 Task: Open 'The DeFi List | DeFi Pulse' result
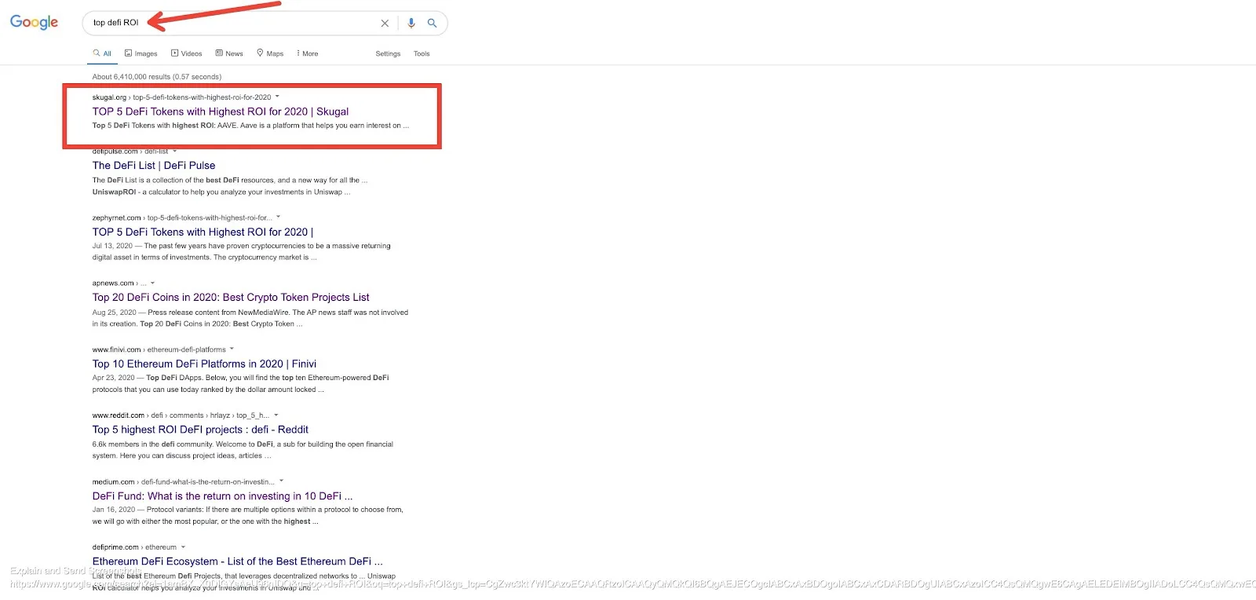pos(154,166)
